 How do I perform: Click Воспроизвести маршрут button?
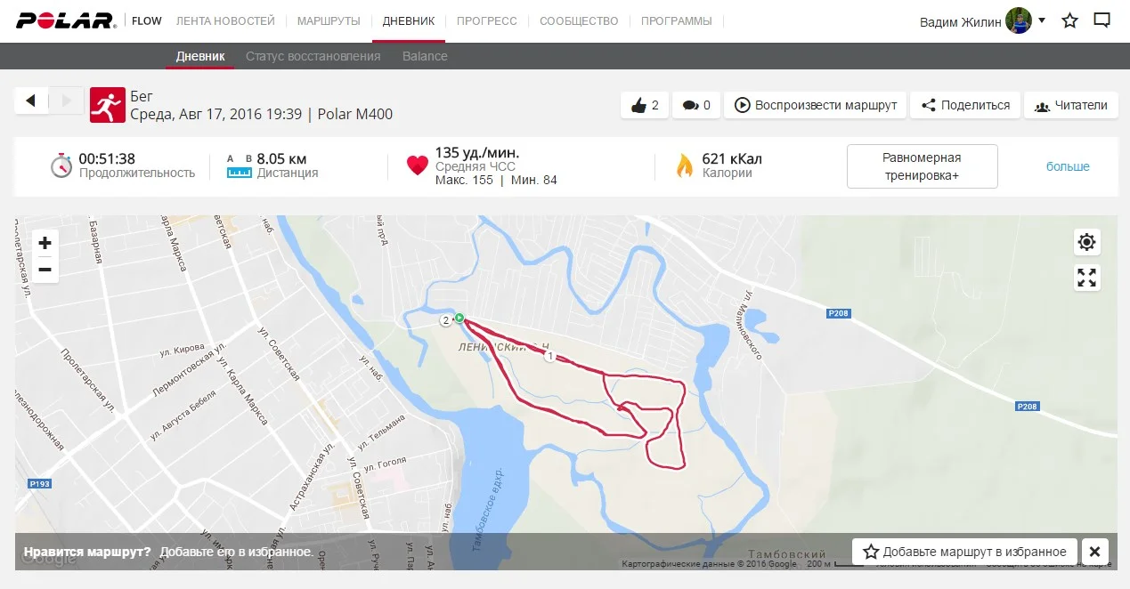(x=816, y=105)
